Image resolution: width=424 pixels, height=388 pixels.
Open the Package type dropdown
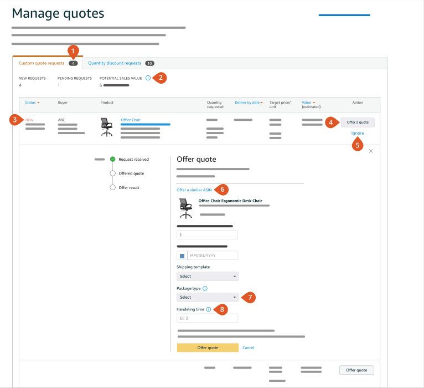(208, 297)
